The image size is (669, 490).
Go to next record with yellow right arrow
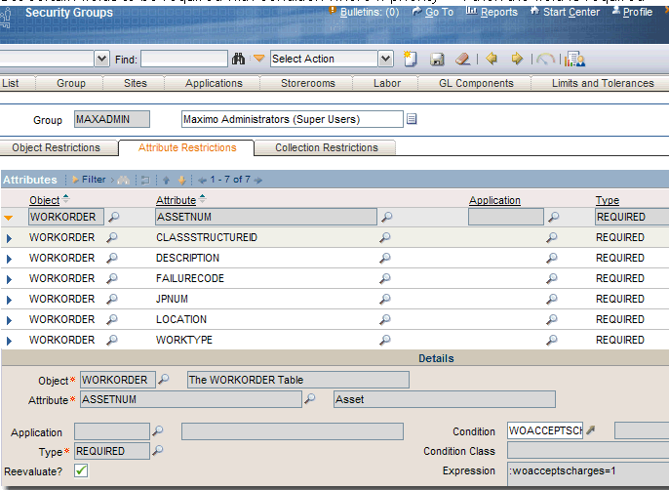click(517, 59)
